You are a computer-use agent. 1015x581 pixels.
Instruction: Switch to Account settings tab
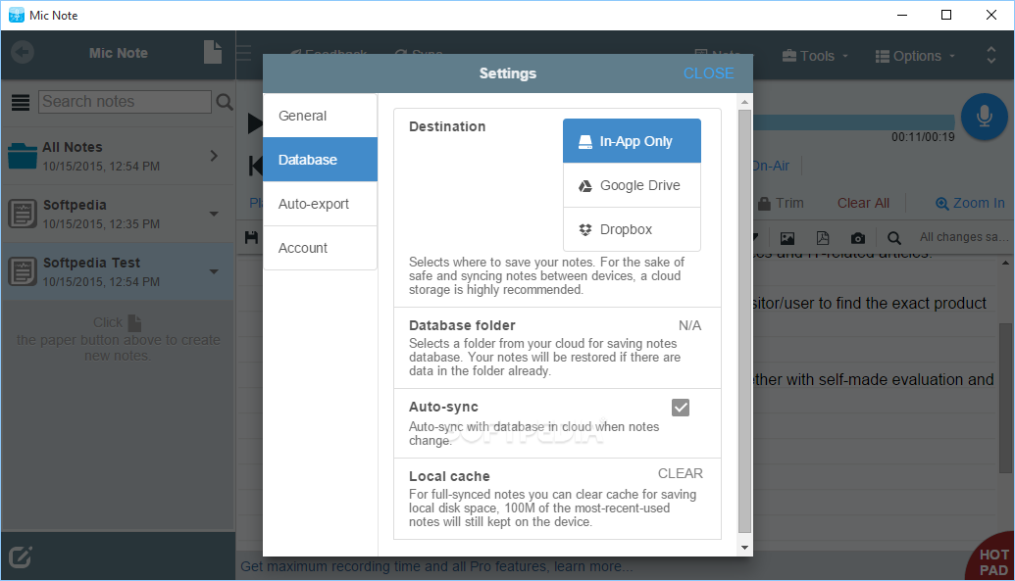(x=320, y=248)
